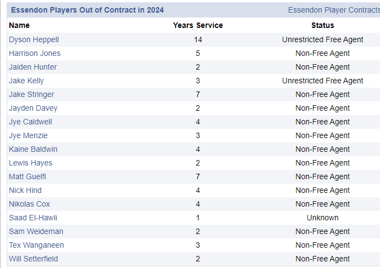
Task: Open Tex Wanganeen's profile link
Action: point(36,245)
